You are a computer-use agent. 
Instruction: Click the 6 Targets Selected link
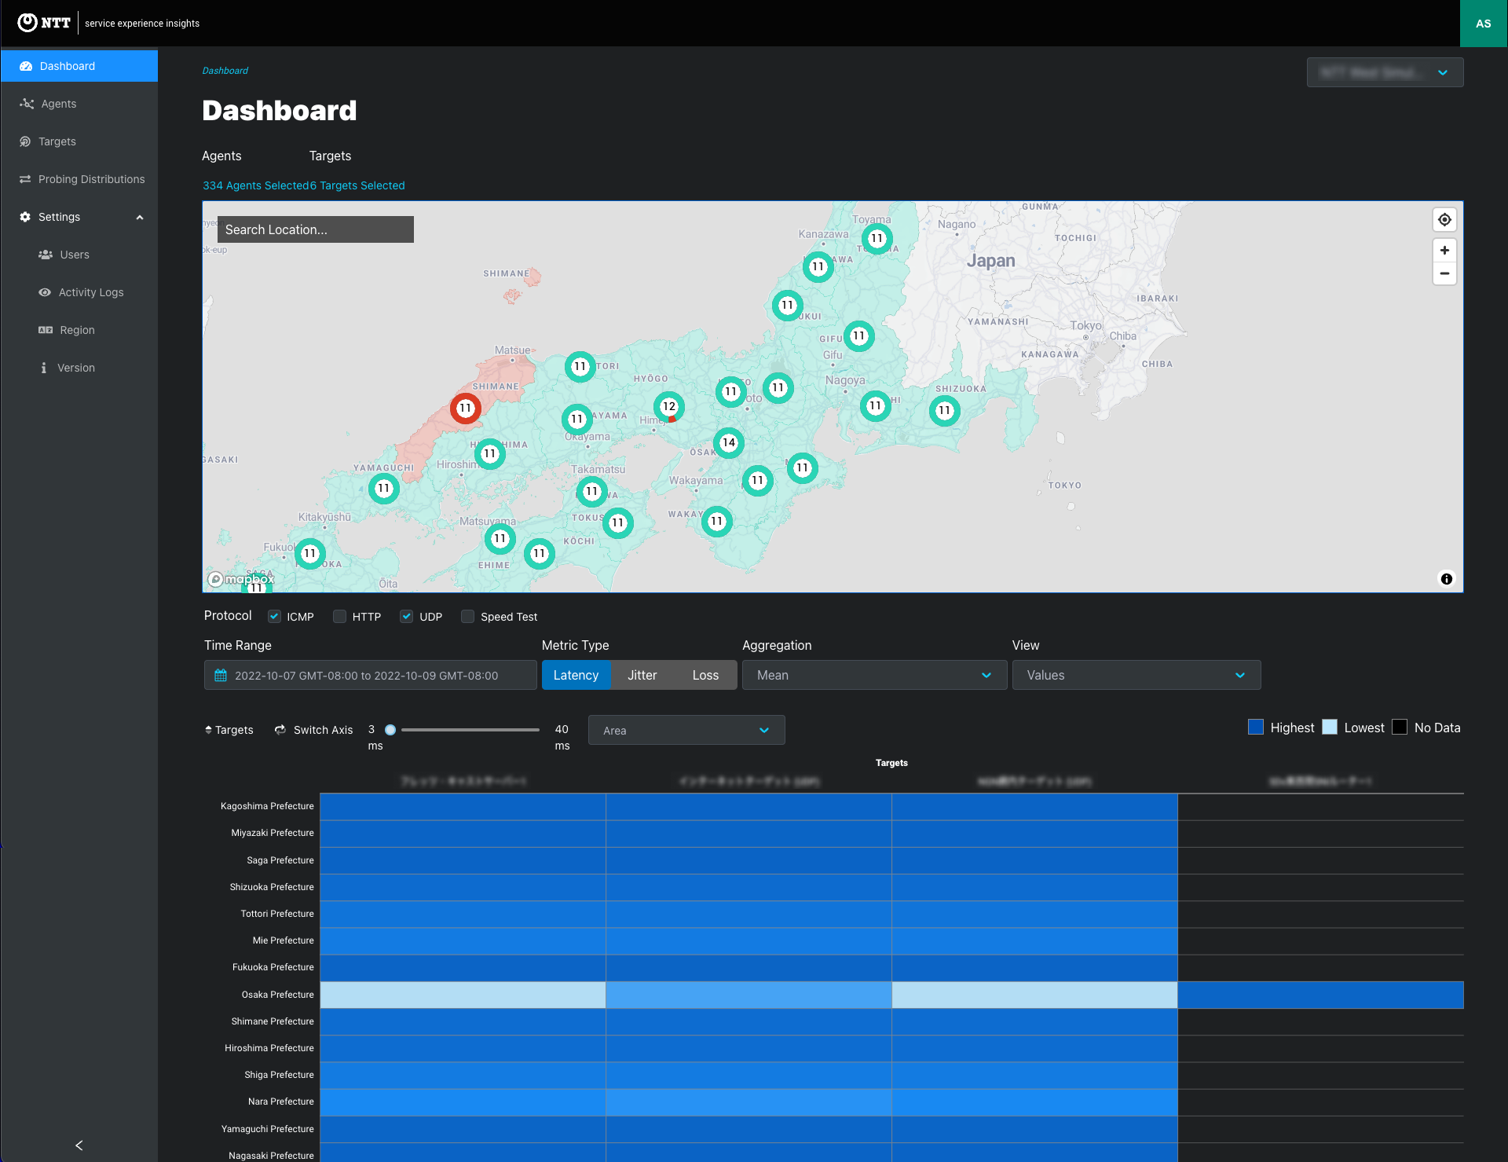pyautogui.click(x=357, y=185)
